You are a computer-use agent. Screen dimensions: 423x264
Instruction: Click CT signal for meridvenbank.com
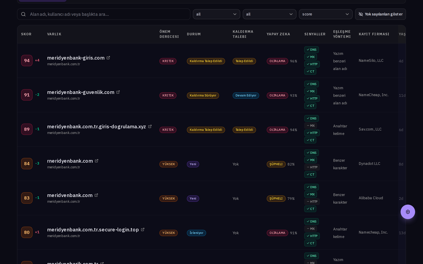(310, 209)
